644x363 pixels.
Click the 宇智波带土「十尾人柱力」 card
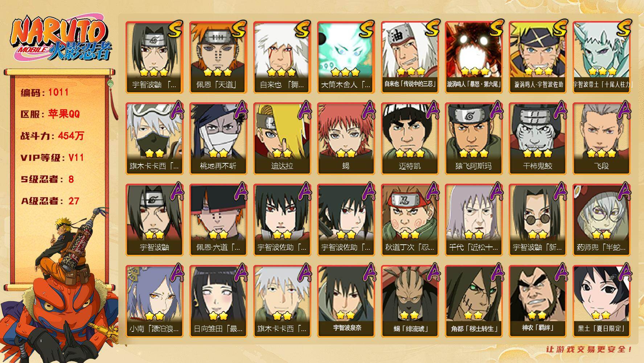[x=601, y=57]
